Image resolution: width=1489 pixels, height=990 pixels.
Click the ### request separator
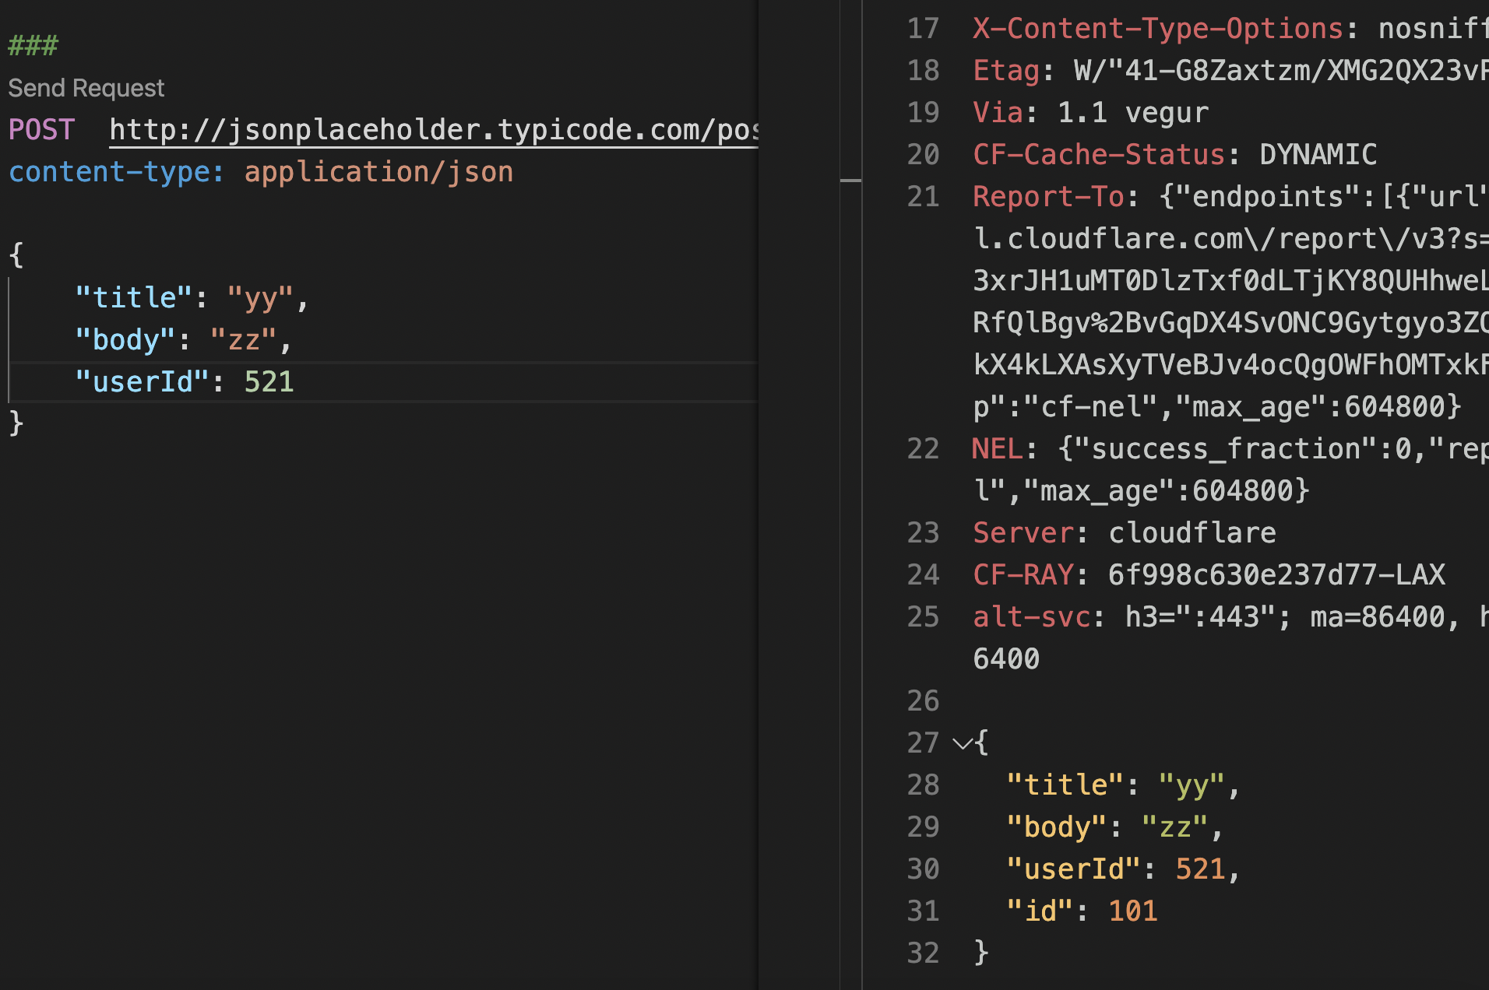(x=33, y=46)
